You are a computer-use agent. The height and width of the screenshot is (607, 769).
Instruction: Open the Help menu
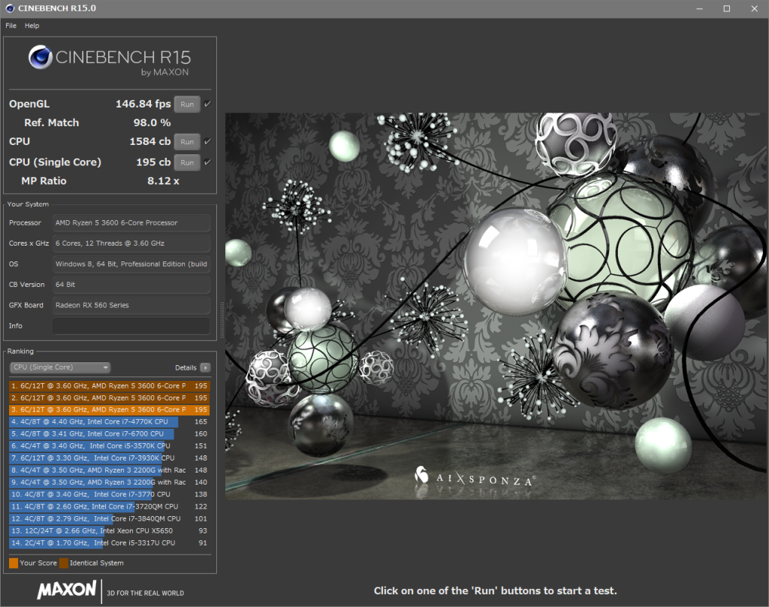(32, 26)
